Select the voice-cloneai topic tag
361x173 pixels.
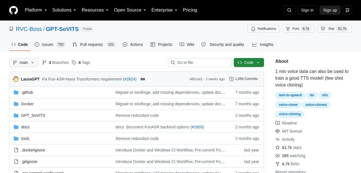(316, 105)
